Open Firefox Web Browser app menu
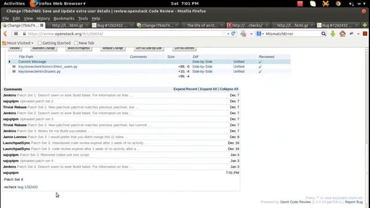The width and height of the screenshot is (370, 208). point(61,3)
